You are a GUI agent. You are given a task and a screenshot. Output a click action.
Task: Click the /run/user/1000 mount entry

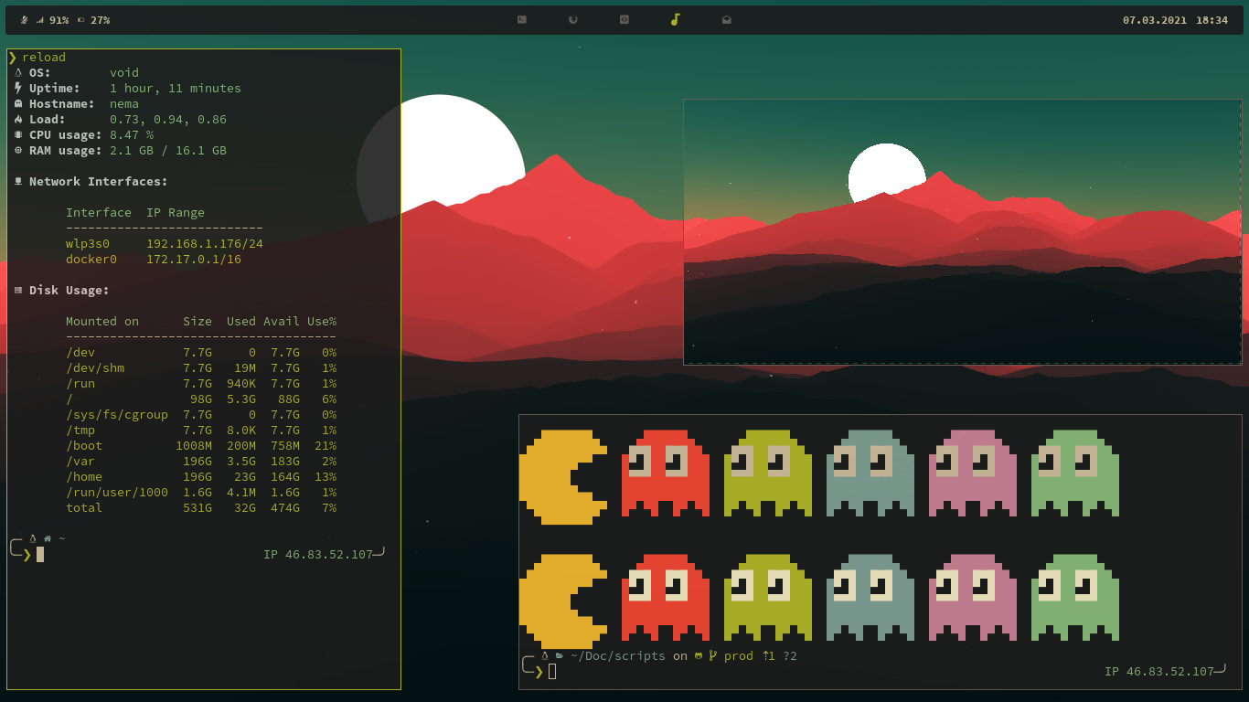[117, 492]
